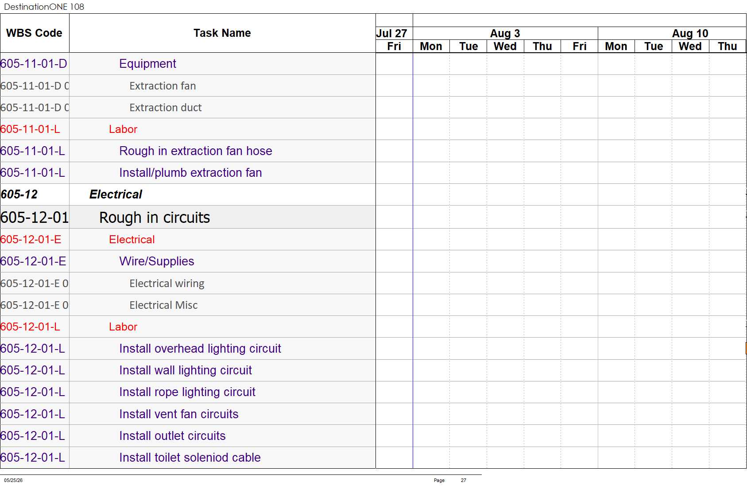Select the Electrical section heading in italics
747x486 pixels.
point(116,194)
